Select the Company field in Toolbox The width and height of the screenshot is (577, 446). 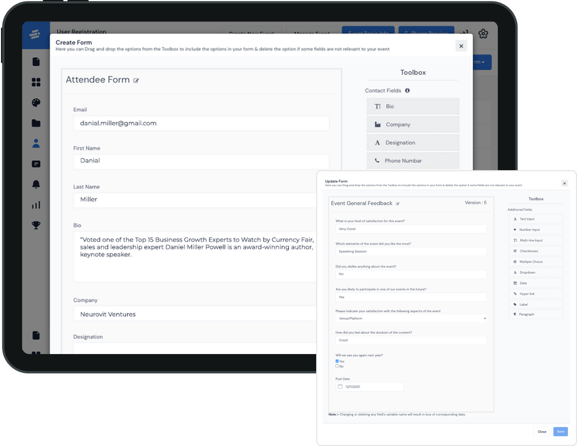(x=413, y=125)
